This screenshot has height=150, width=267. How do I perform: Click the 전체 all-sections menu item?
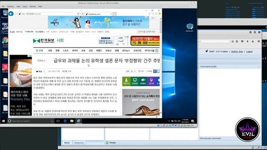click(40, 51)
